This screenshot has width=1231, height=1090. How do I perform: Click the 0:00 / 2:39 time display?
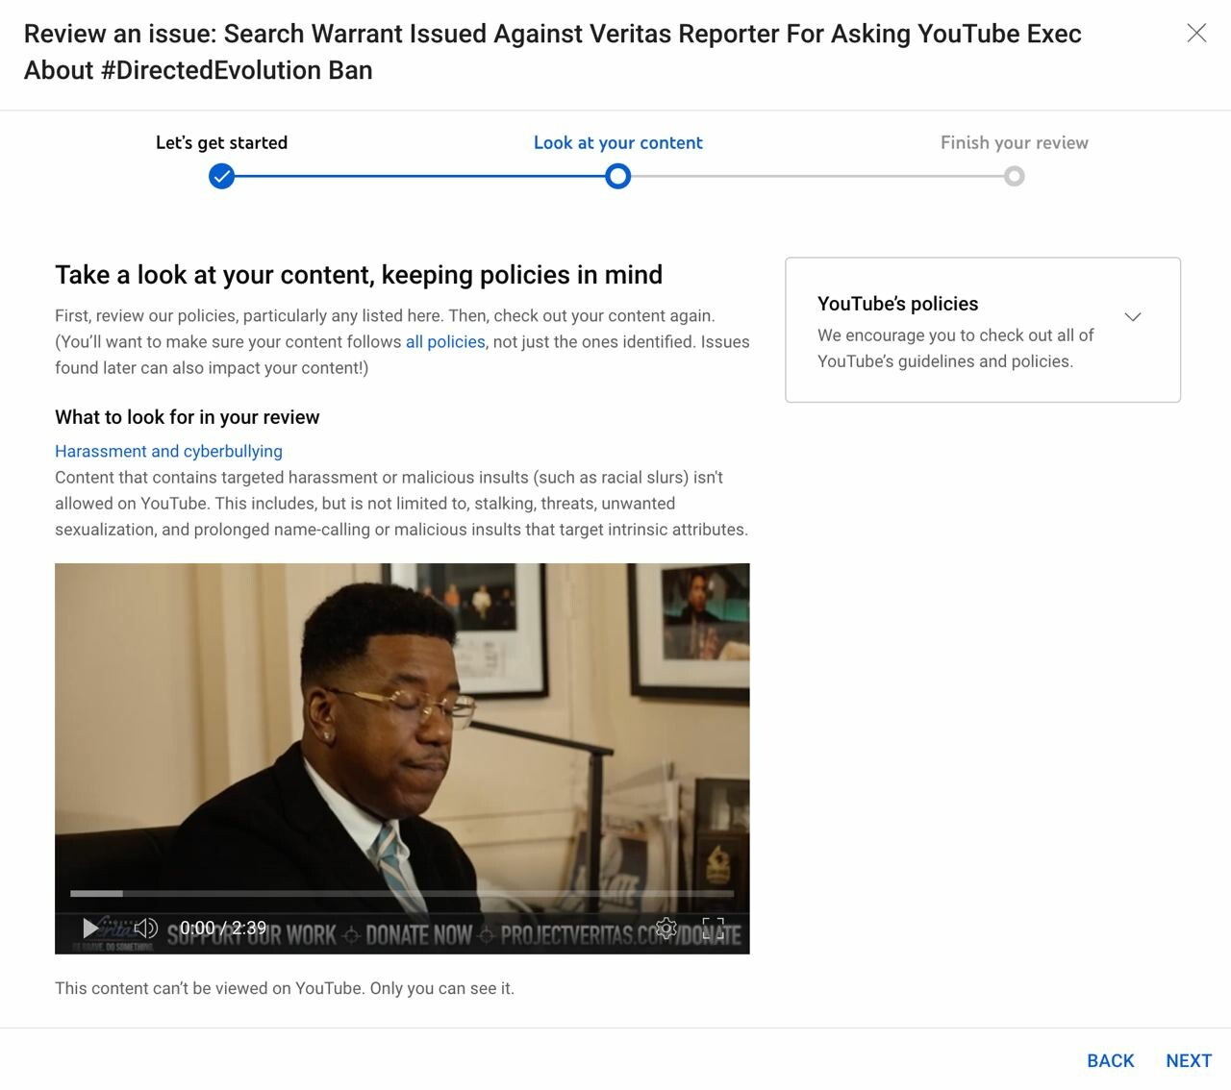coord(223,928)
